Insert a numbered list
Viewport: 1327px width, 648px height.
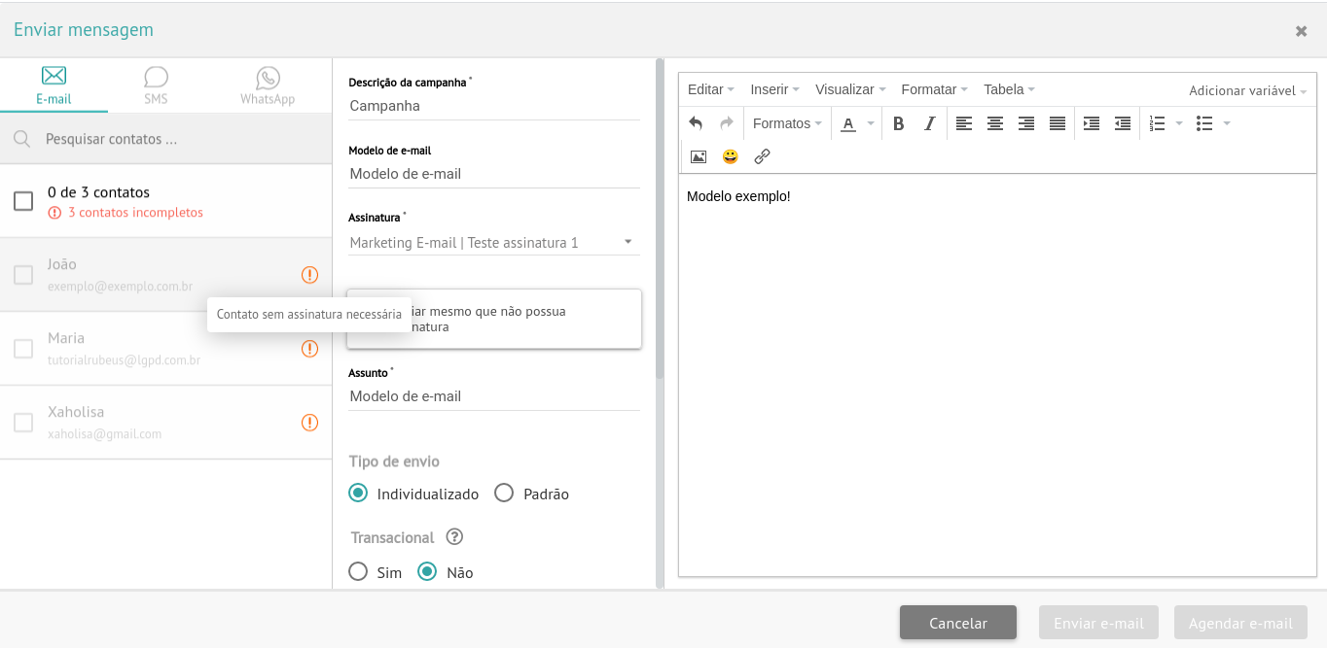(x=1157, y=123)
